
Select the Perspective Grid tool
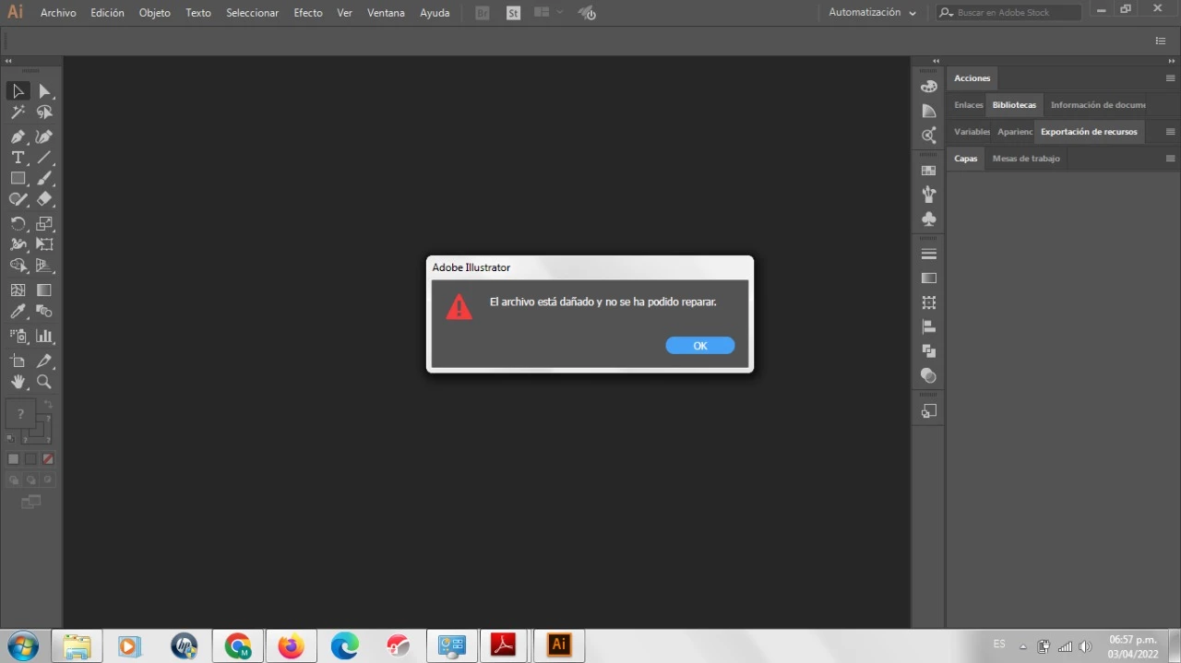(44, 266)
